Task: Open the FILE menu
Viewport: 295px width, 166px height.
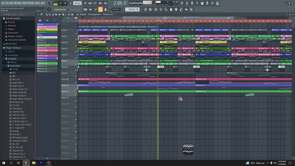Action: click(3, 3)
